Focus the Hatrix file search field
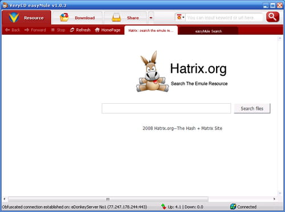Viewport: 285px width, 212px height. pyautogui.click(x=166, y=108)
